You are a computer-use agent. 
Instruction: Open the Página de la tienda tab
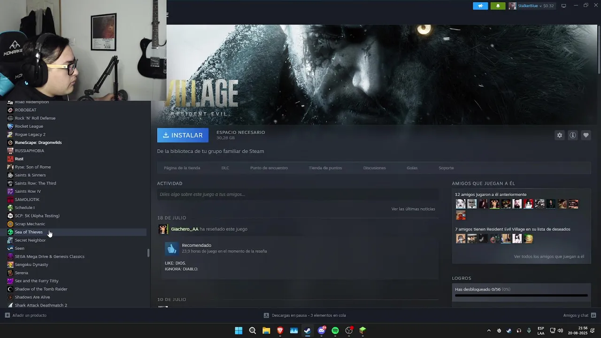(182, 168)
